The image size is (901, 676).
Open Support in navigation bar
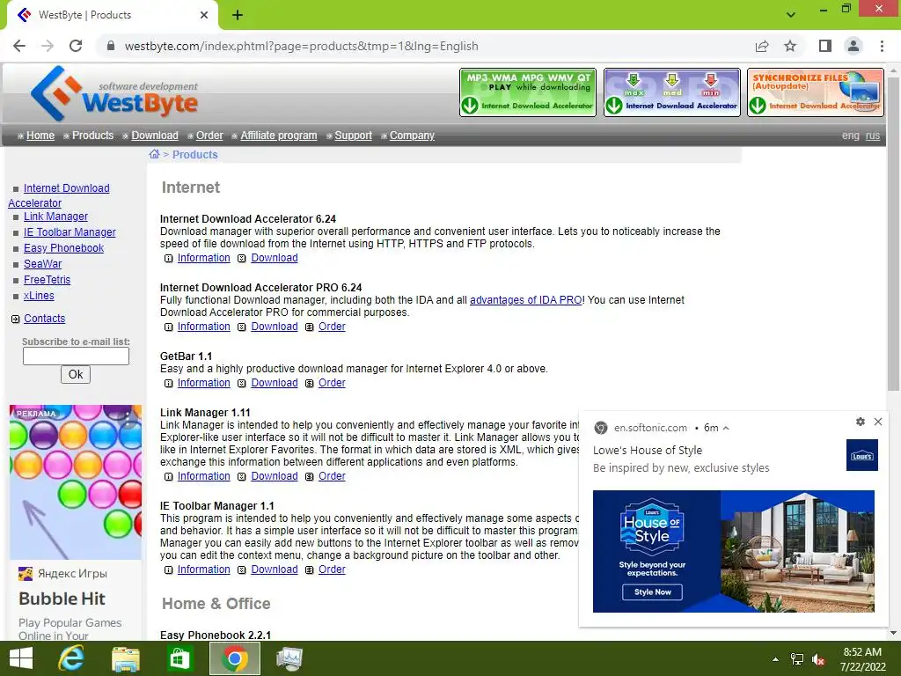point(354,136)
